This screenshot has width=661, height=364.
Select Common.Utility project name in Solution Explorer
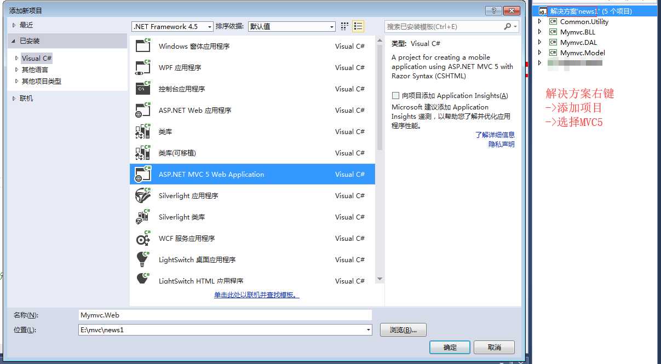(x=584, y=22)
